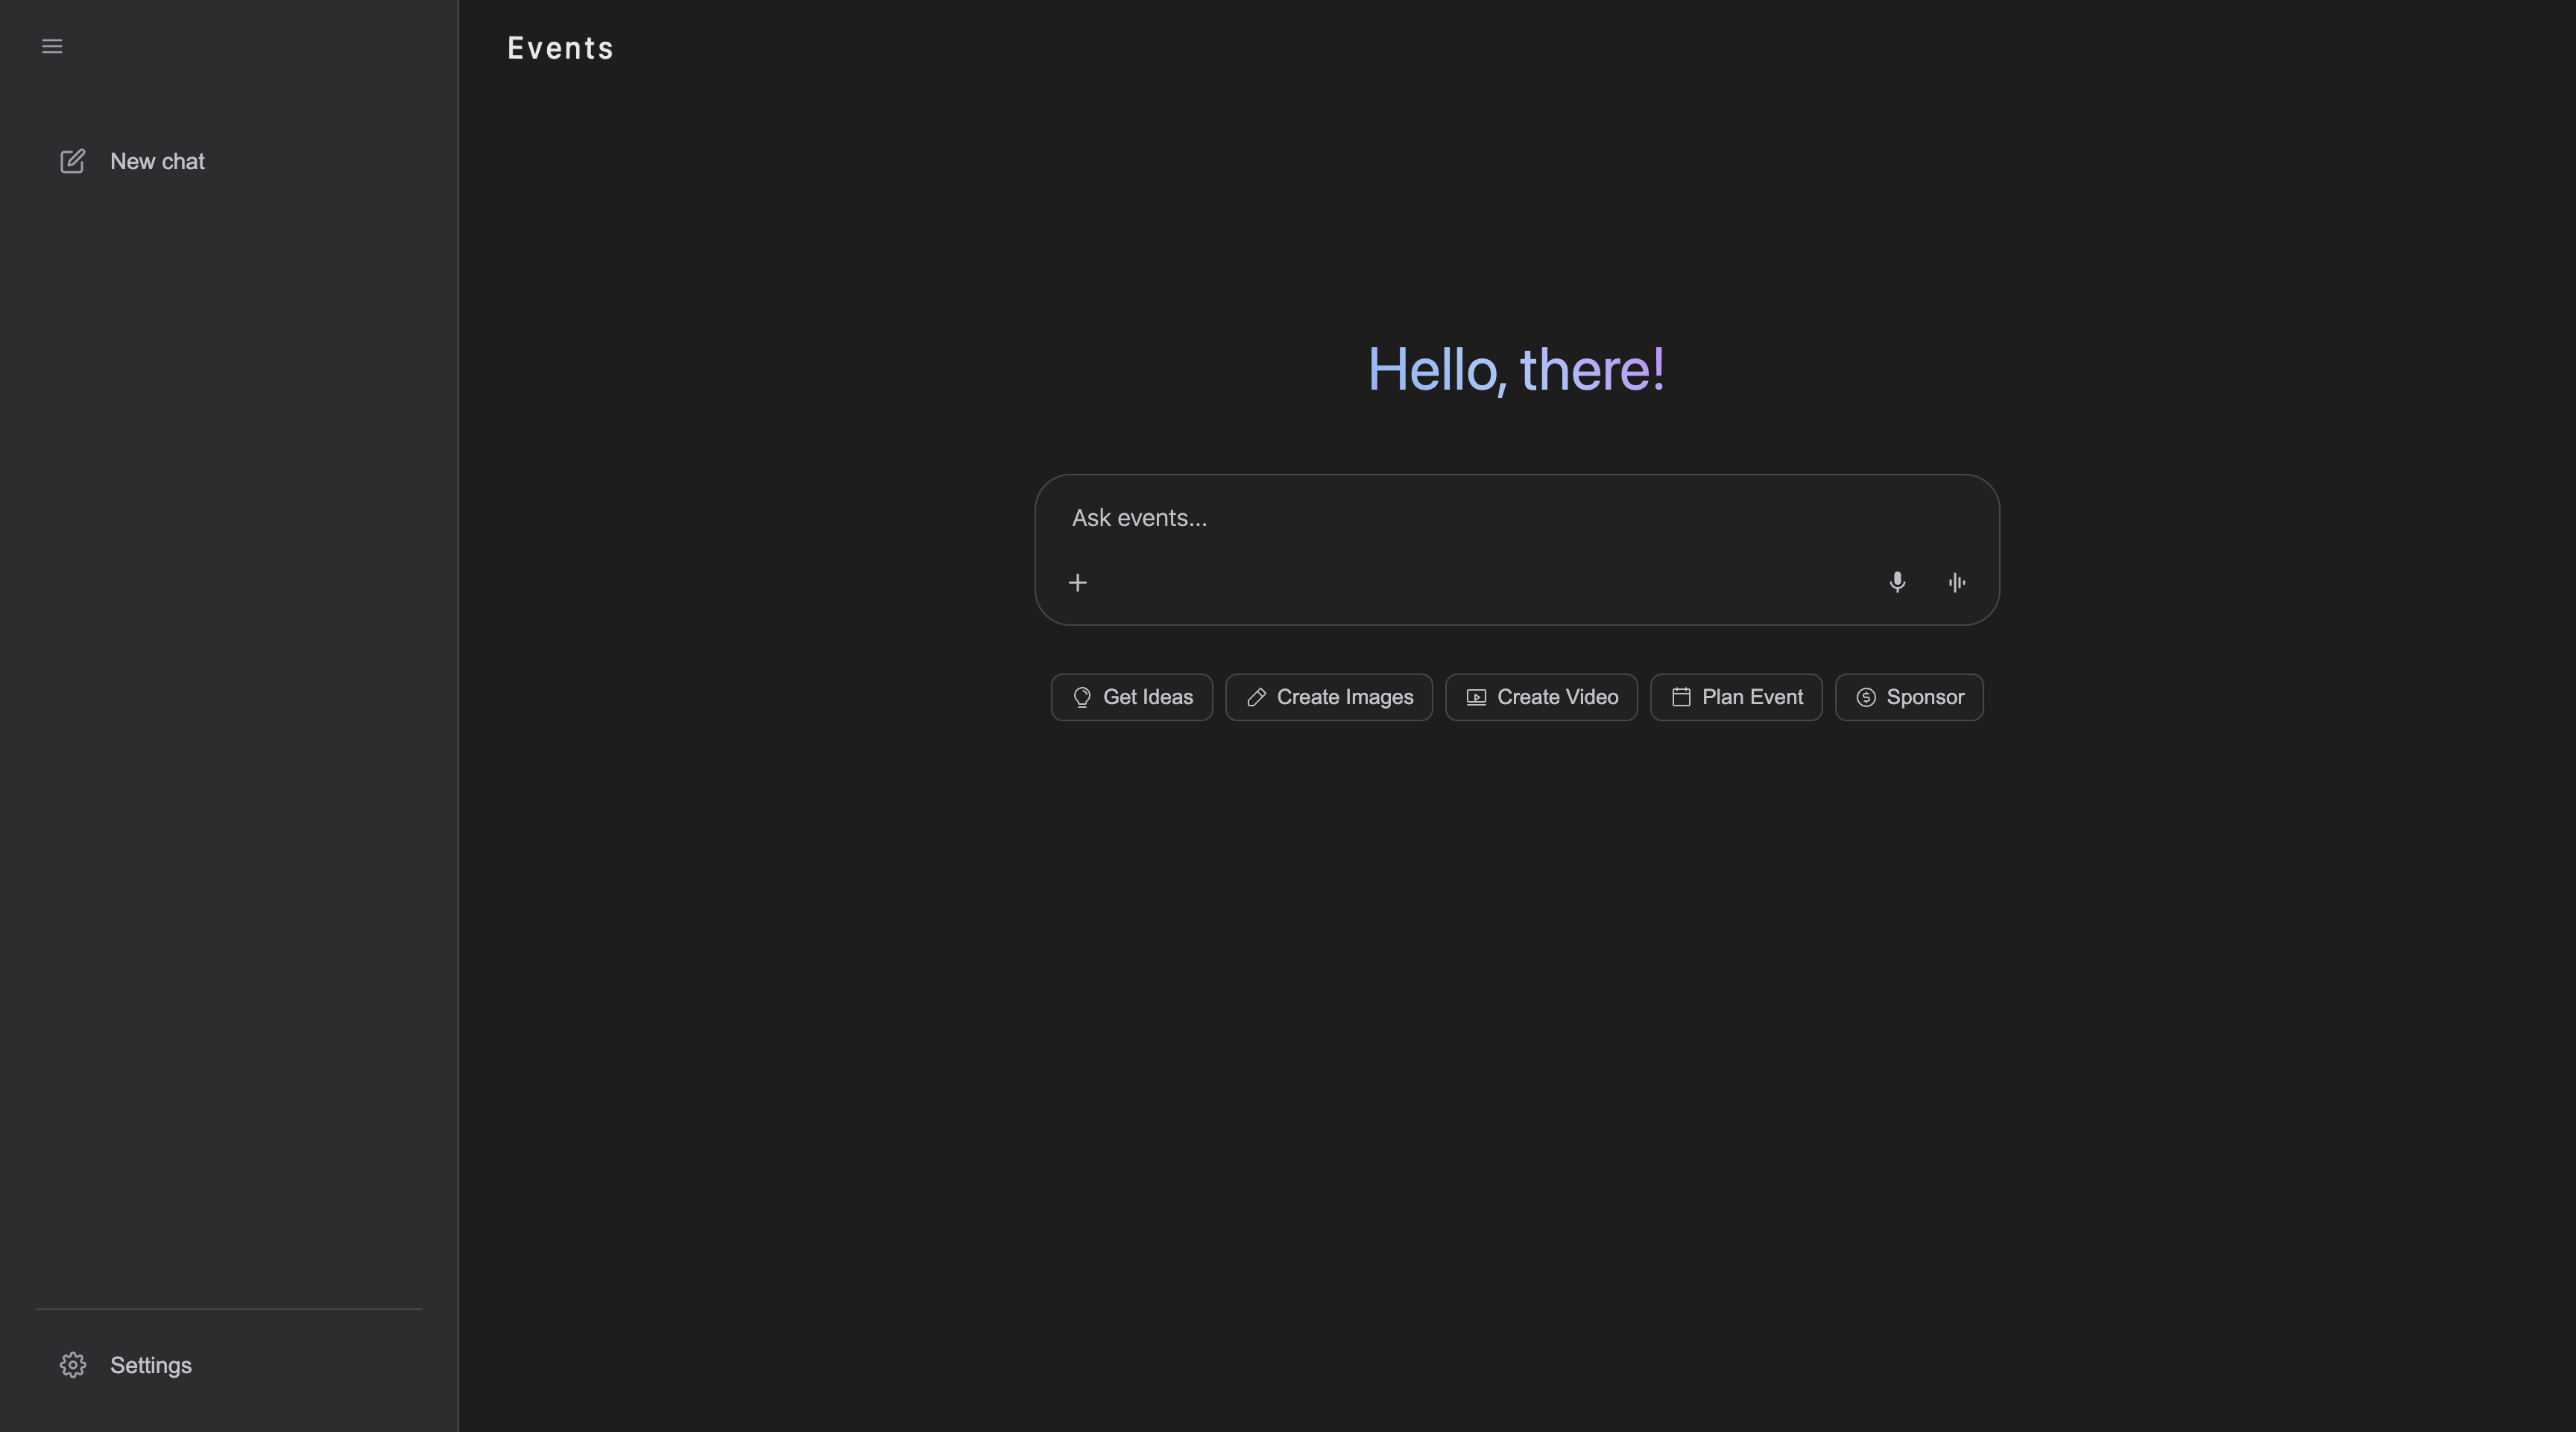Click the calendar icon on Plan Event
Image resolution: width=2576 pixels, height=1432 pixels.
[x=1681, y=697]
